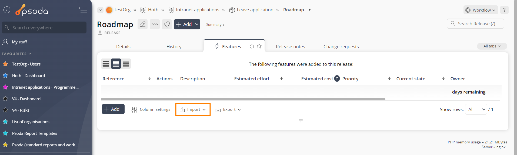Open the Change requests tab
The height and width of the screenshot is (155, 517).
tap(341, 47)
